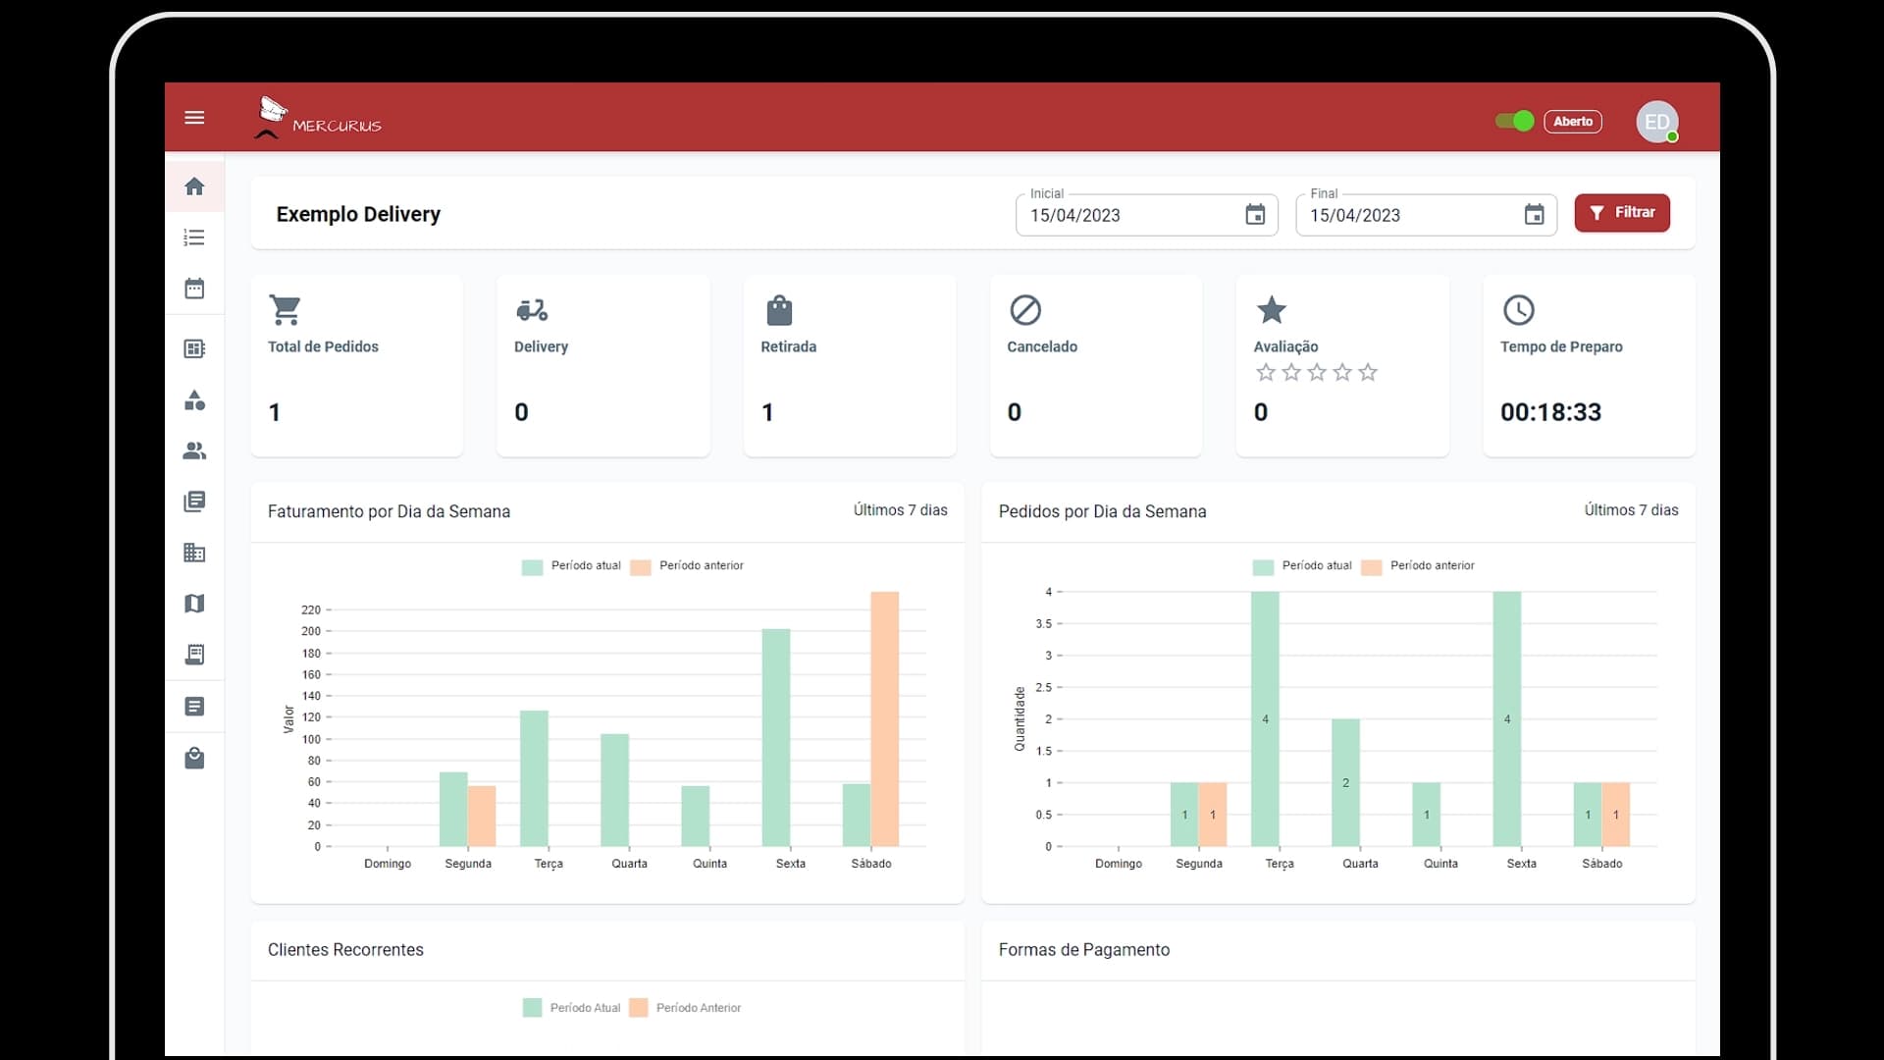This screenshot has width=1884, height=1060.
Task: Click the map icon in sidebar
Action: (194, 604)
